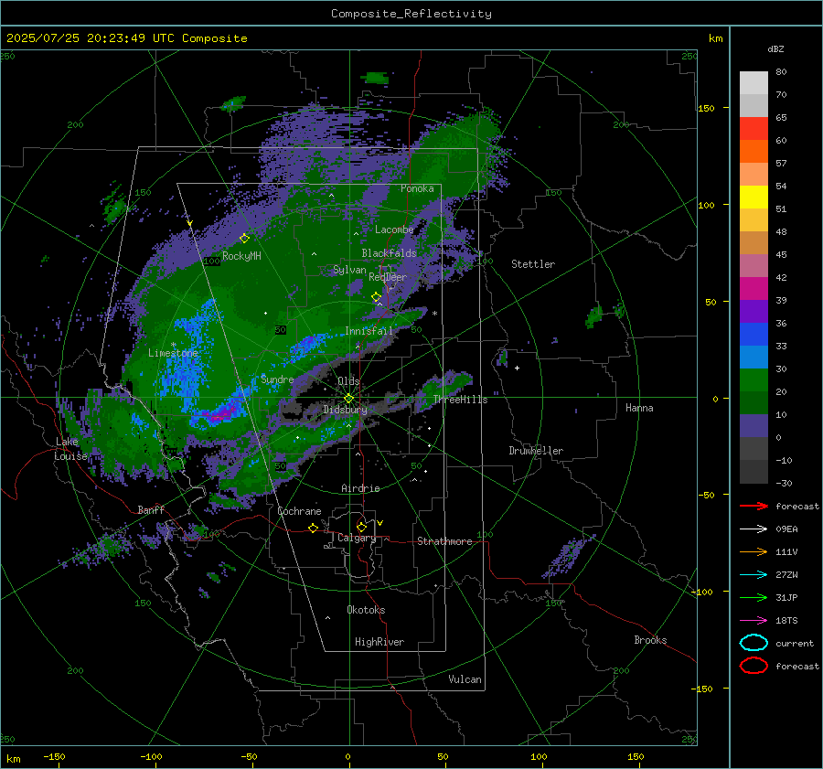Click the HighRiver label
This screenshot has height=769, width=823.
coord(379,642)
